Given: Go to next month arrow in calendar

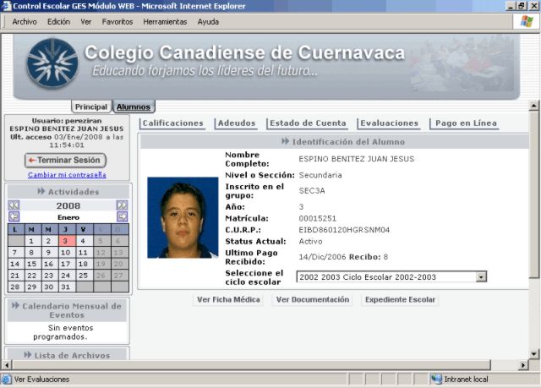Looking at the screenshot, I should click(122, 217).
